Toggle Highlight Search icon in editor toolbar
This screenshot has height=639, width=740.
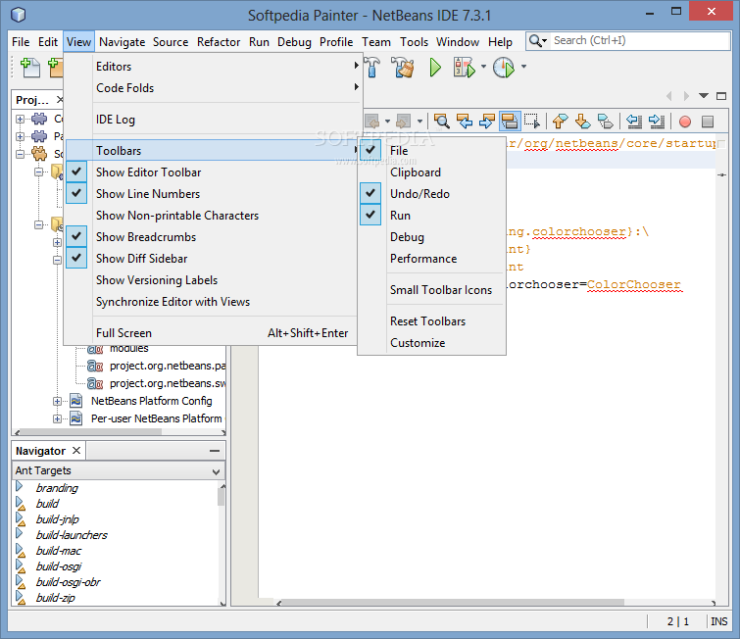[510, 122]
